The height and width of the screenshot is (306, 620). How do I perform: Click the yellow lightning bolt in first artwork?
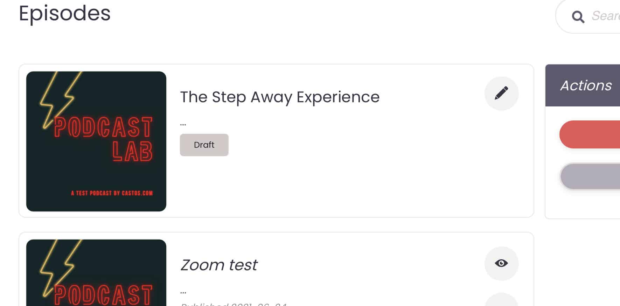point(60,99)
